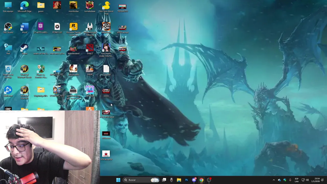
Task: Select the monitodaa image file
Action: click(73, 7)
